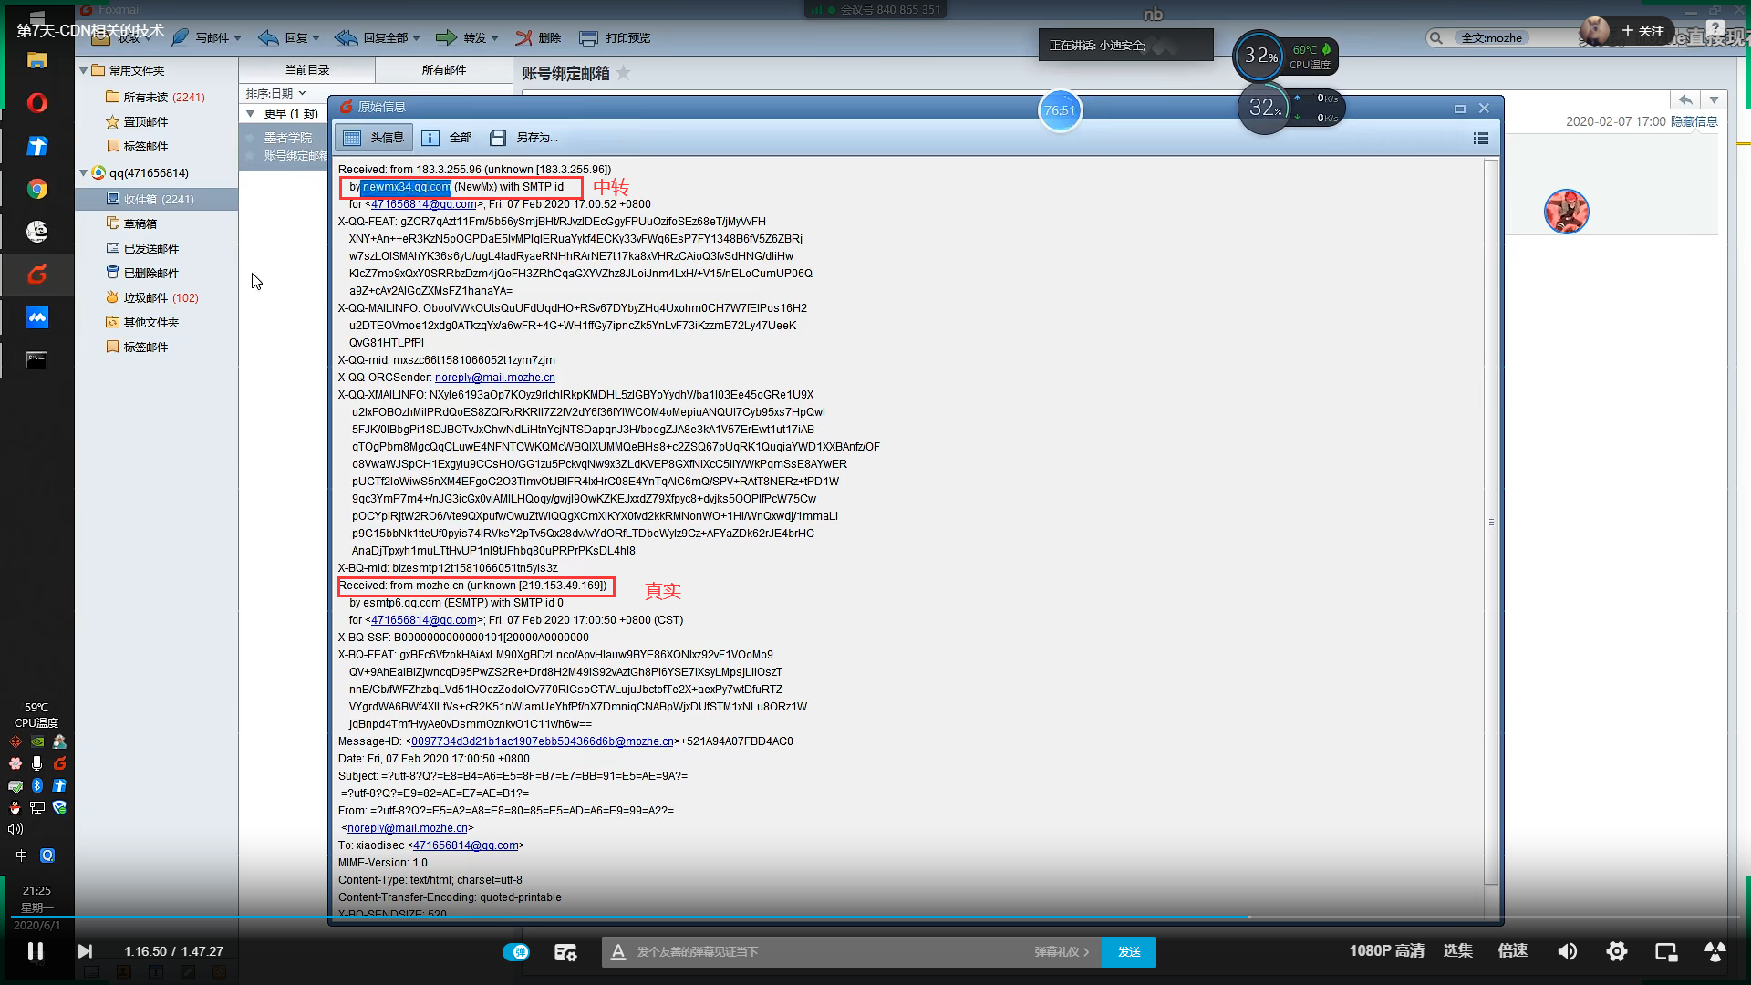The height and width of the screenshot is (985, 1751).
Task: Open 弹幕礼仪 etiquette link
Action: tap(1062, 951)
